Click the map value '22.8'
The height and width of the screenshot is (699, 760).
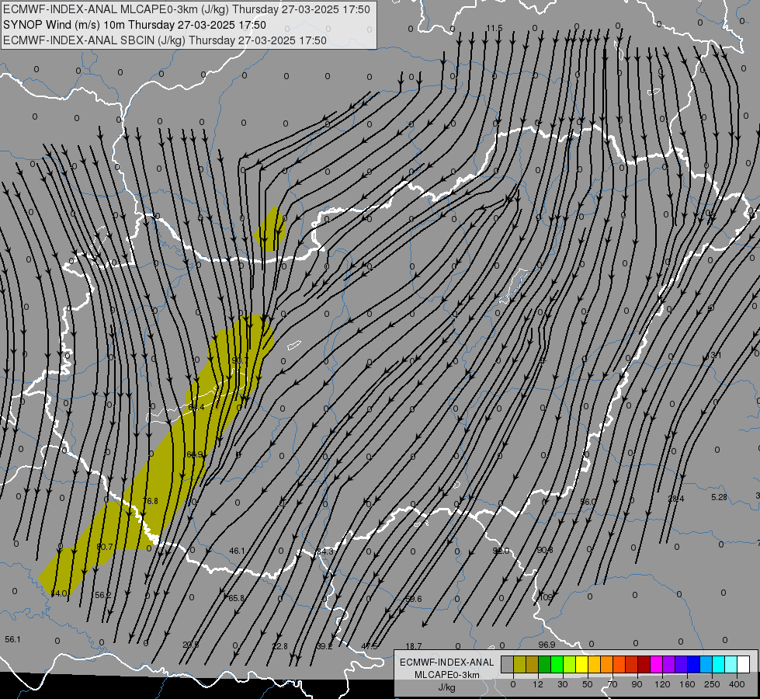click(280, 646)
